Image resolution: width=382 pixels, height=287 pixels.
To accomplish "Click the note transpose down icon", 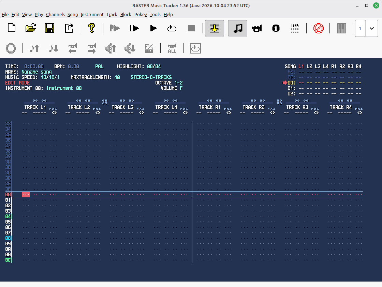I will (x=53, y=48).
